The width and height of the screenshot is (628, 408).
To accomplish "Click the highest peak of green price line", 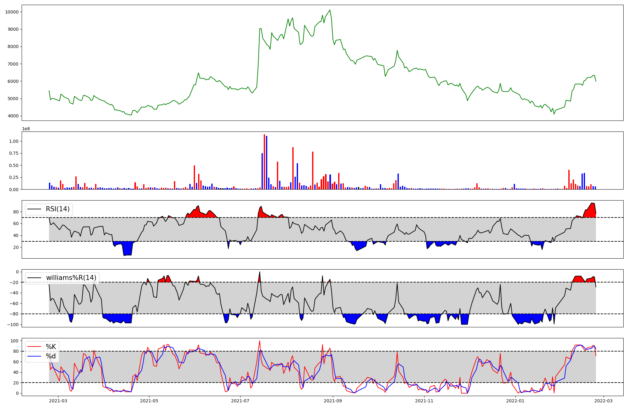I will pyautogui.click(x=330, y=10).
